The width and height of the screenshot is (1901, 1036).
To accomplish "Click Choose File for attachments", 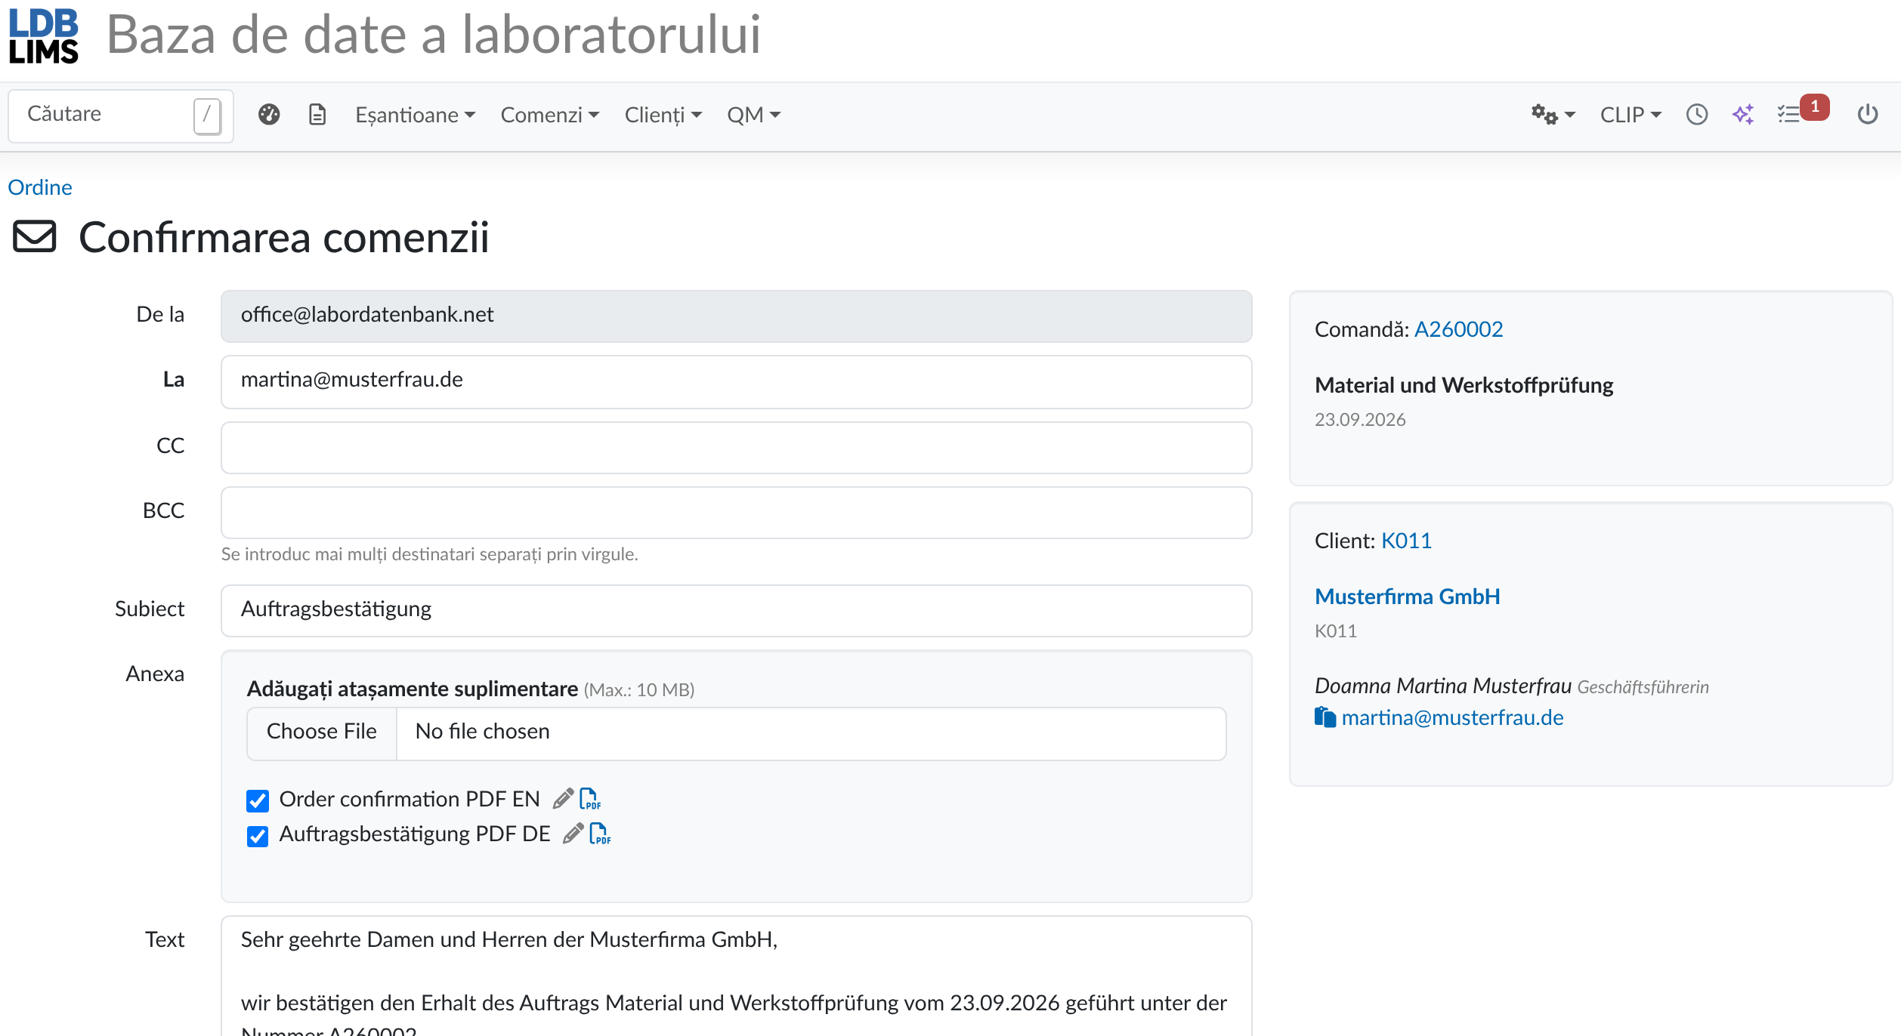I will click(322, 732).
